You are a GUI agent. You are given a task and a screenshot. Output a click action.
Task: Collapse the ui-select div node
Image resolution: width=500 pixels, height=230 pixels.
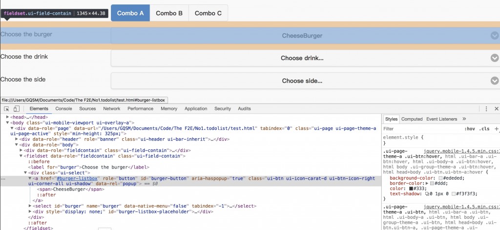click(x=25, y=172)
